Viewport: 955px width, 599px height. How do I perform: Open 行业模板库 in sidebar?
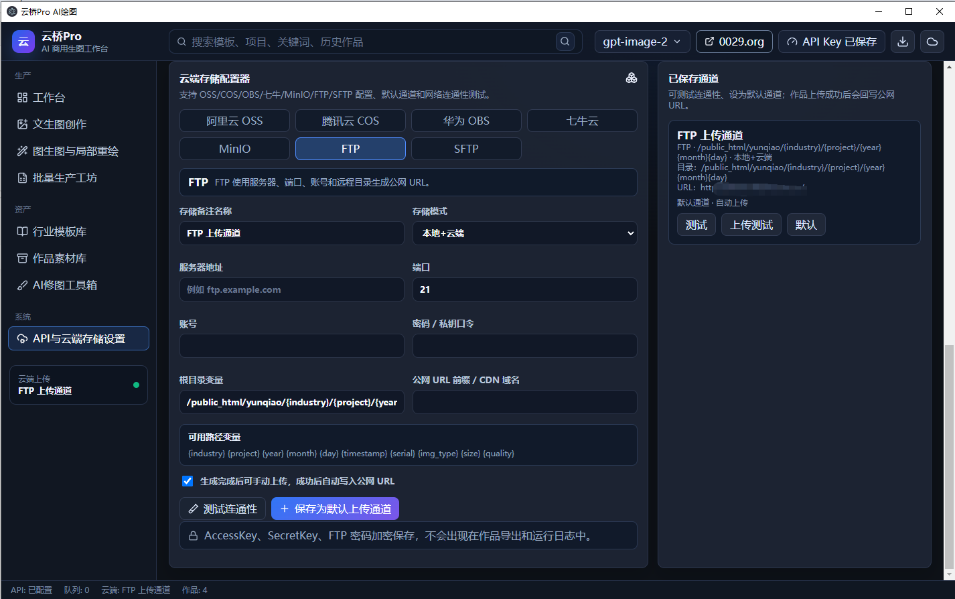click(78, 232)
